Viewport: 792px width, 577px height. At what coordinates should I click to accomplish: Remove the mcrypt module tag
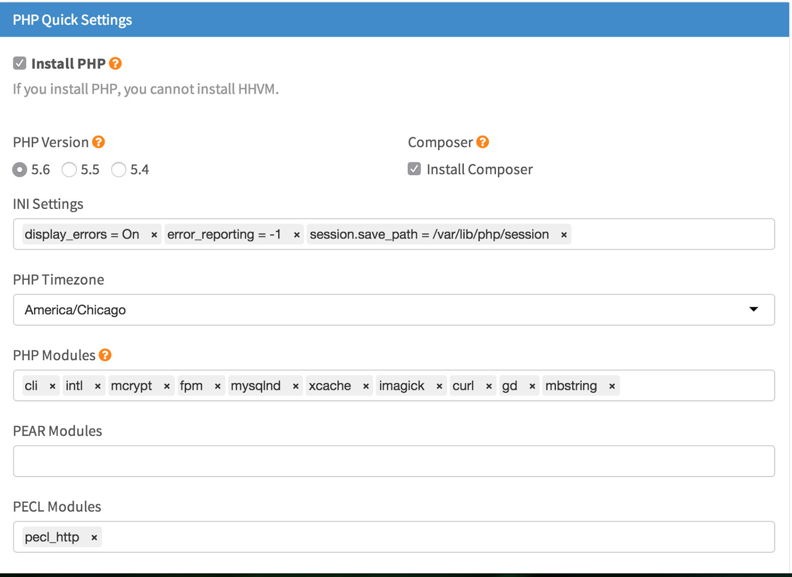point(167,386)
